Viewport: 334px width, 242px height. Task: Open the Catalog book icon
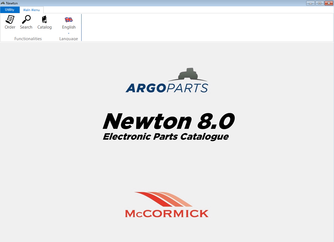(x=44, y=19)
